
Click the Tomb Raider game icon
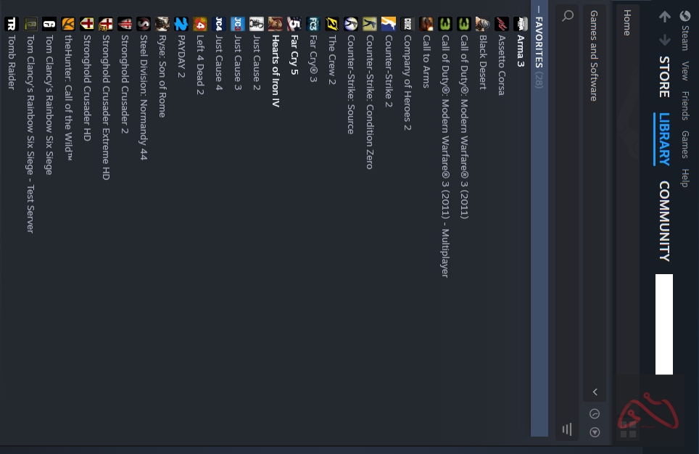coord(11,24)
